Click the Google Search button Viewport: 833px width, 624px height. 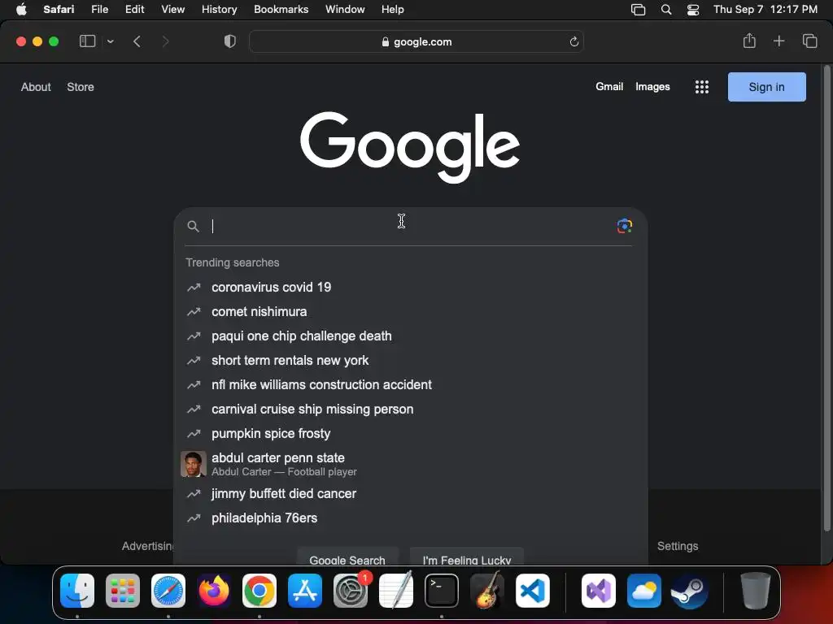(347, 557)
